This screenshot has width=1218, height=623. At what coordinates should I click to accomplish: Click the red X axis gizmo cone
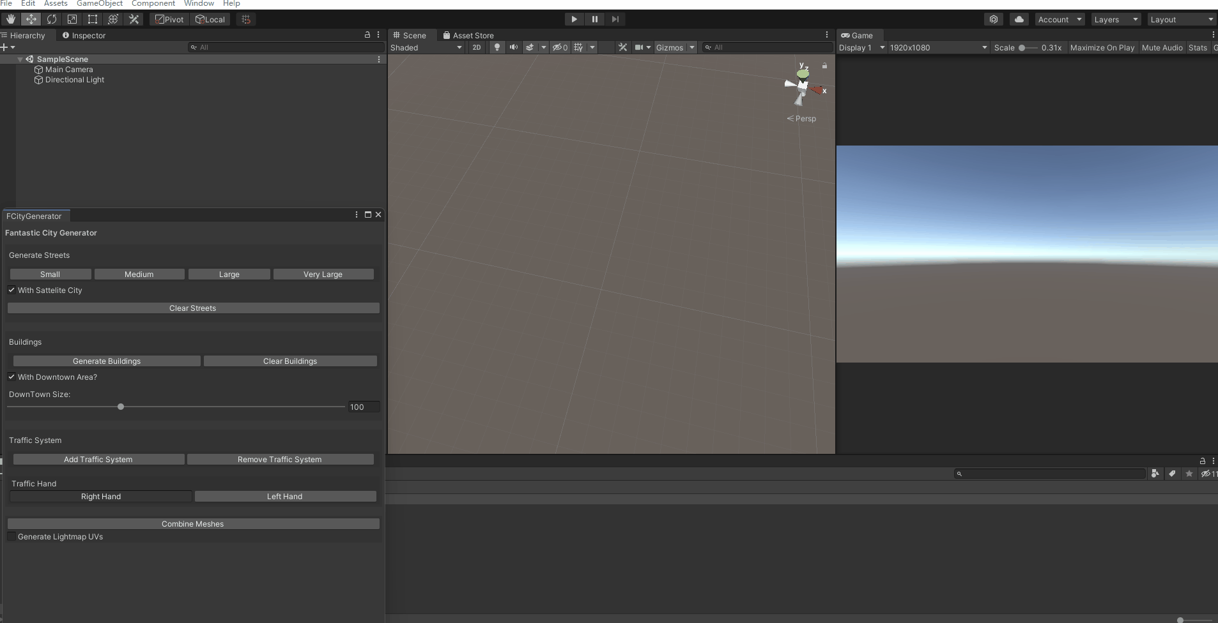click(x=817, y=90)
